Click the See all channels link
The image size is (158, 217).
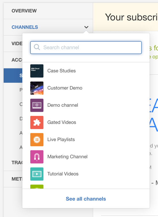86,199
